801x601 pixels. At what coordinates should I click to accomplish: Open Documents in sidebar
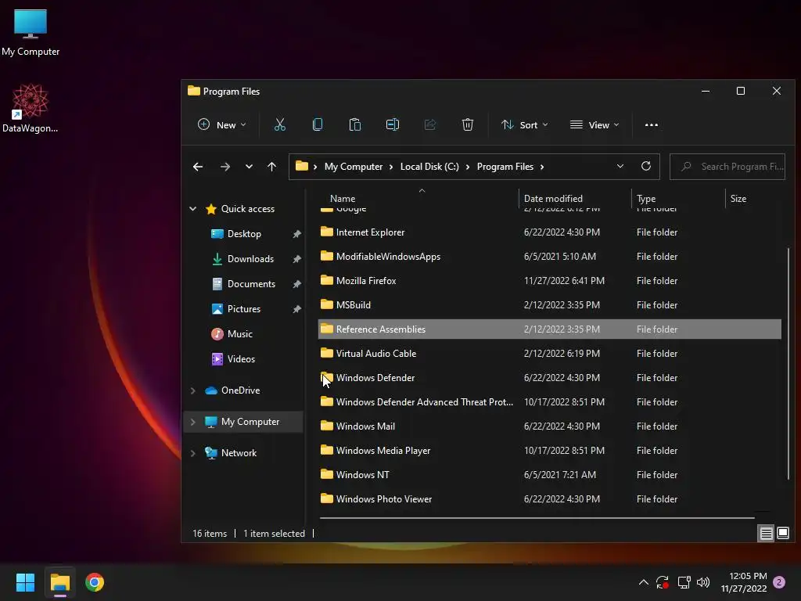[251, 284]
